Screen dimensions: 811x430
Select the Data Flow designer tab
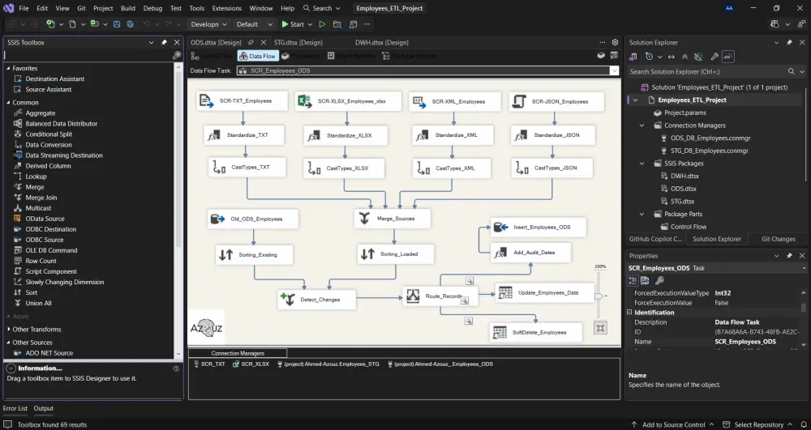[258, 56]
